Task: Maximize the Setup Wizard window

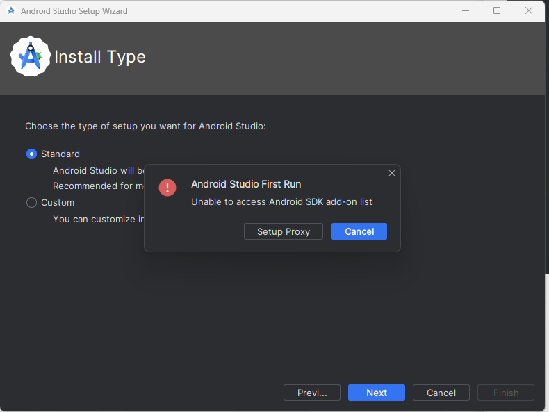Action: [x=497, y=10]
